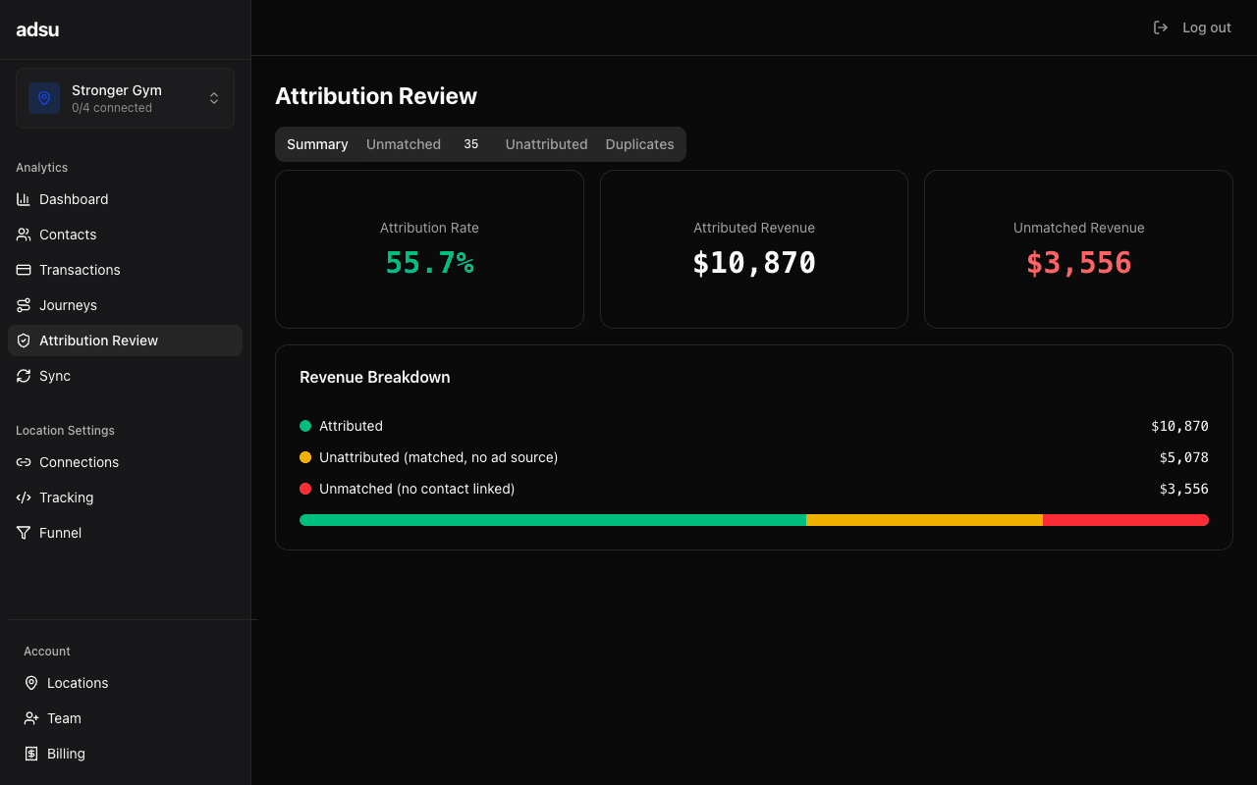
Task: Toggle the Unattributed yellow legend dot
Action: pyautogui.click(x=304, y=457)
